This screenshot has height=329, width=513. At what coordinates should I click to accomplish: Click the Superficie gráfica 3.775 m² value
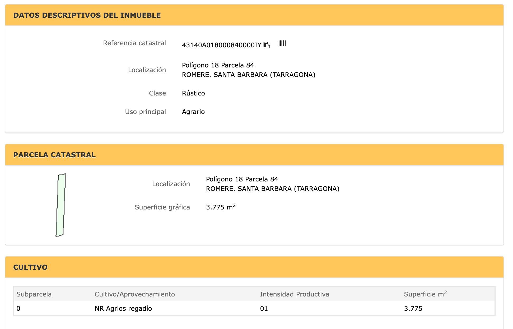221,207
